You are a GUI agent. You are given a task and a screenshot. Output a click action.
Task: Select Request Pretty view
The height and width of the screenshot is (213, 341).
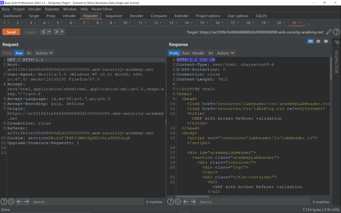(7, 53)
